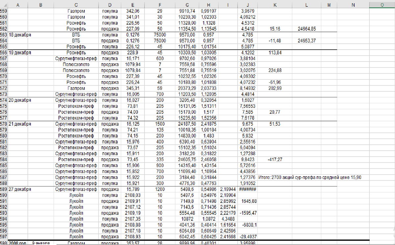This screenshot has height=245, width=395.
Task: Select the cell with value 24653,37
Action: click(306, 40)
